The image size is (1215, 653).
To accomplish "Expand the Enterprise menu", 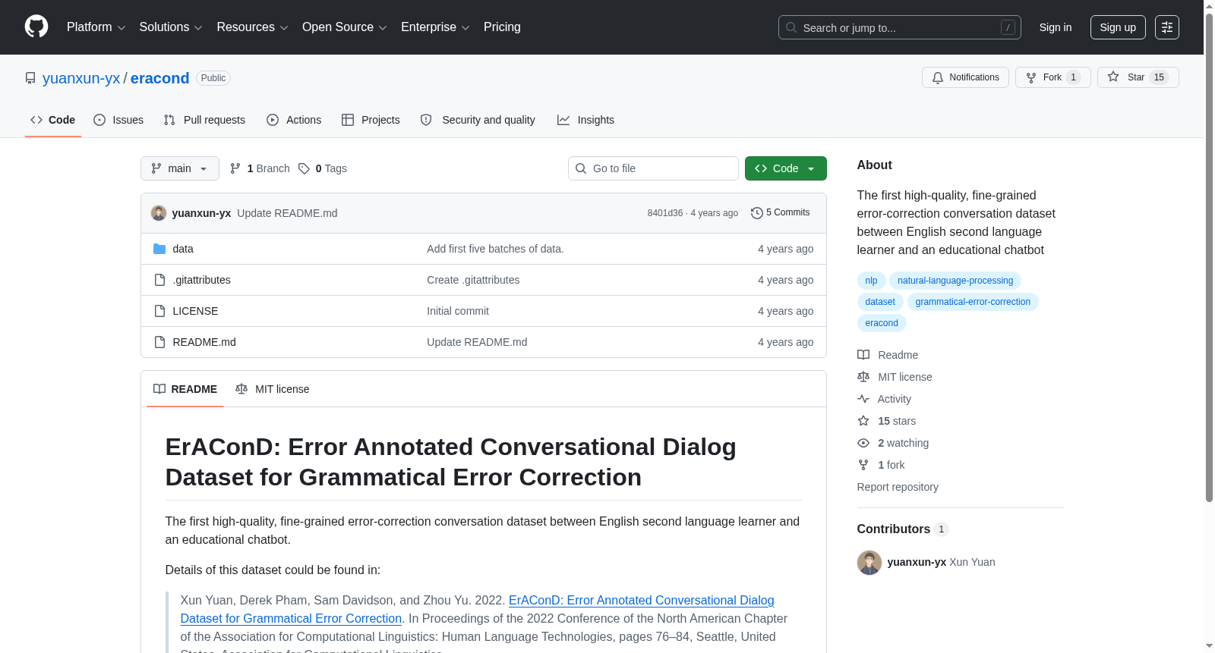I will pos(435,27).
